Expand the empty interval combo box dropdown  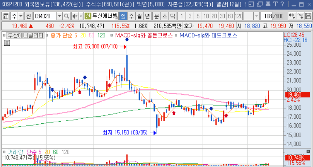[256, 16]
